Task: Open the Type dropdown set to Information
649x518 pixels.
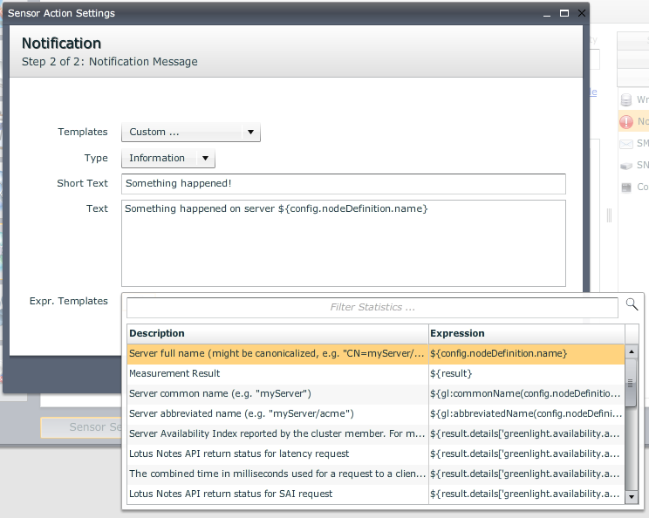Action: (167, 159)
